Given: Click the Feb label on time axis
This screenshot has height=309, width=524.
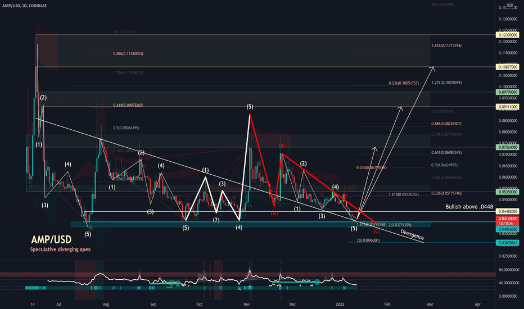Looking at the screenshot, I should [x=387, y=305].
